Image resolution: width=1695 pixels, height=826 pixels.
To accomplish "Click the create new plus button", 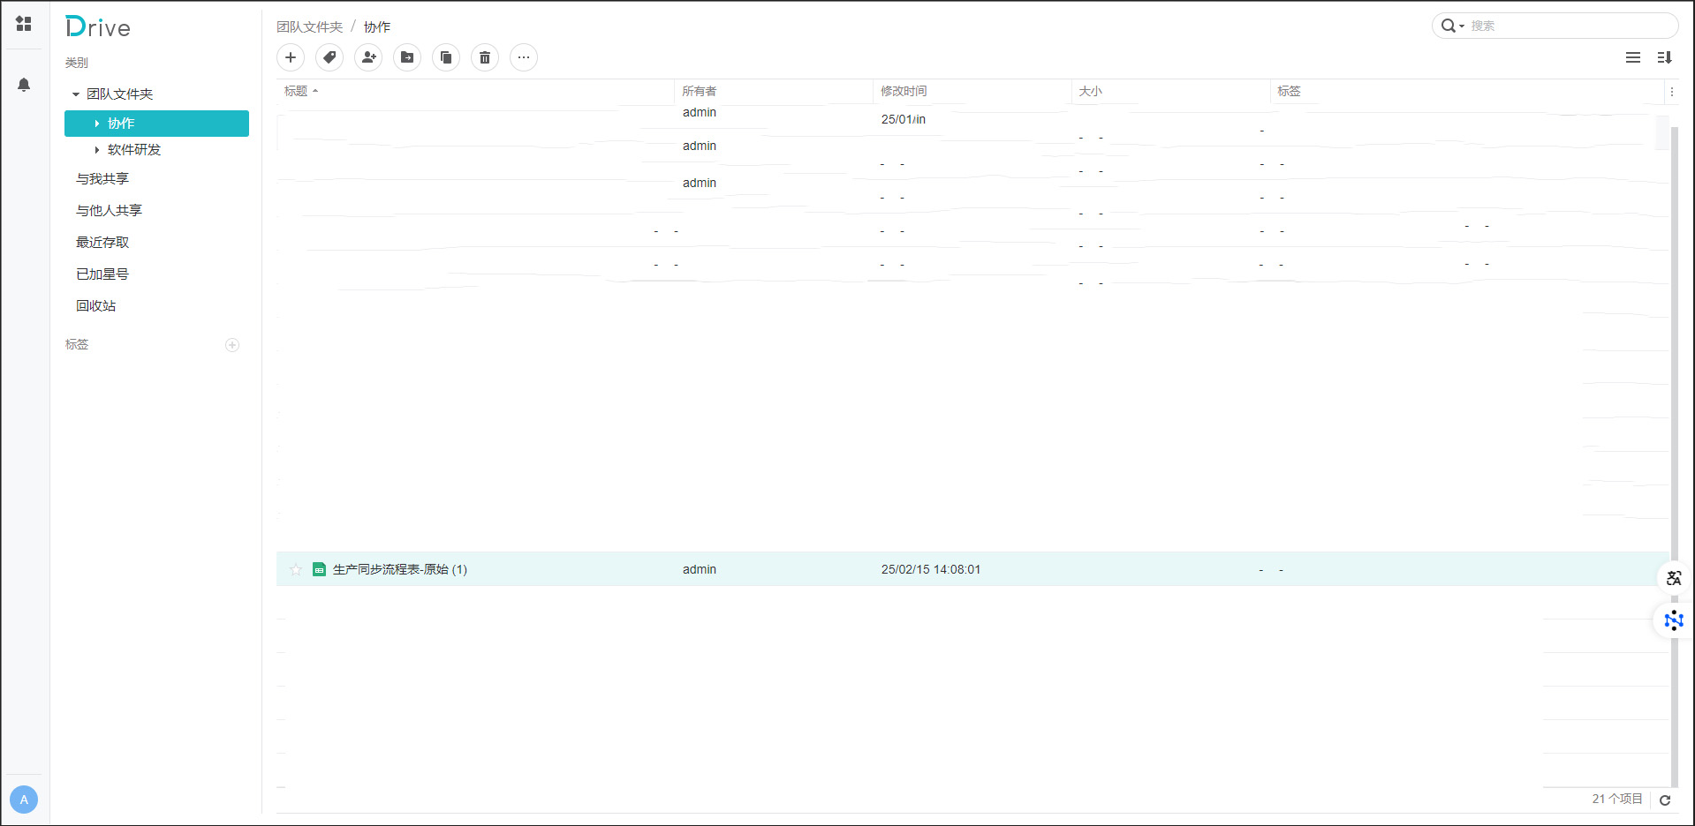I will pyautogui.click(x=291, y=57).
